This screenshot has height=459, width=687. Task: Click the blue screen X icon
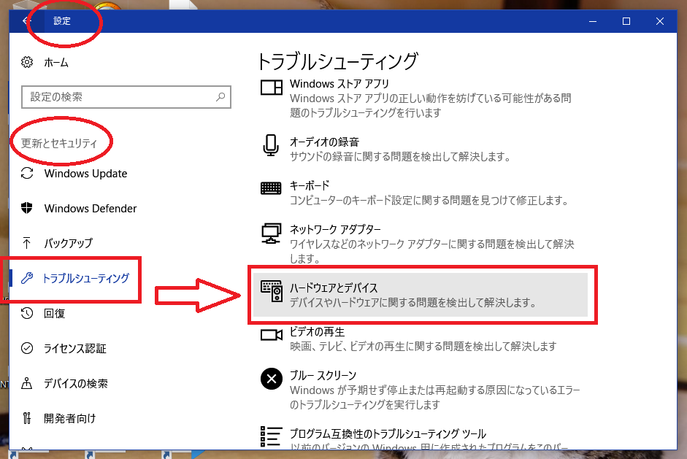(272, 379)
